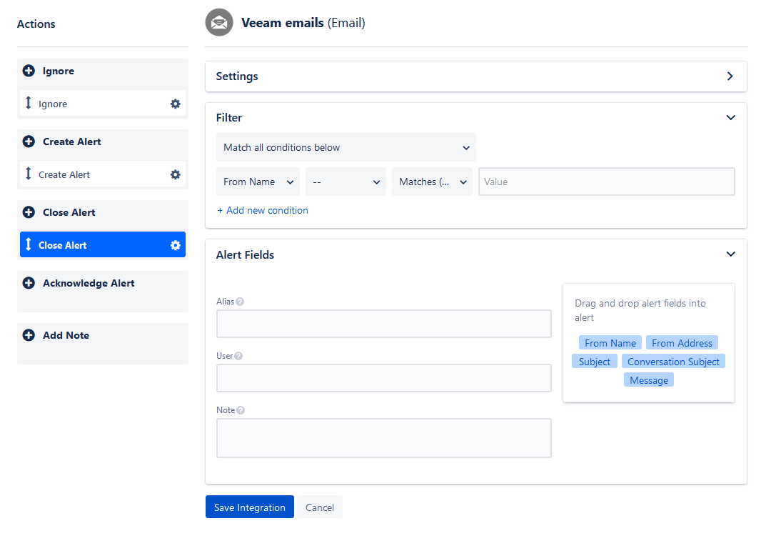Open the Matches operator dropdown
The width and height of the screenshot is (766, 551).
coord(433,182)
